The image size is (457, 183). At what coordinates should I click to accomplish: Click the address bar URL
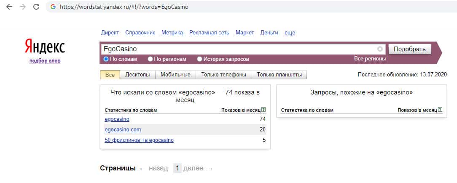click(124, 7)
